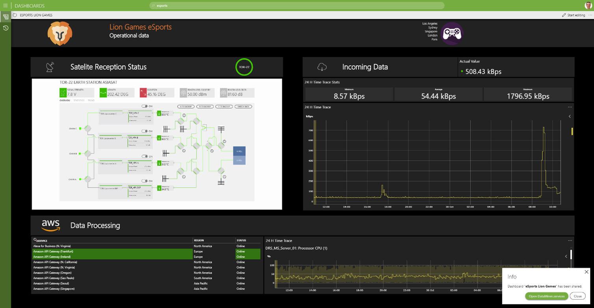Viewport: 594px width, 308px height.
Task: Click the cloud download icon beside Incoming Data
Action: (322, 67)
